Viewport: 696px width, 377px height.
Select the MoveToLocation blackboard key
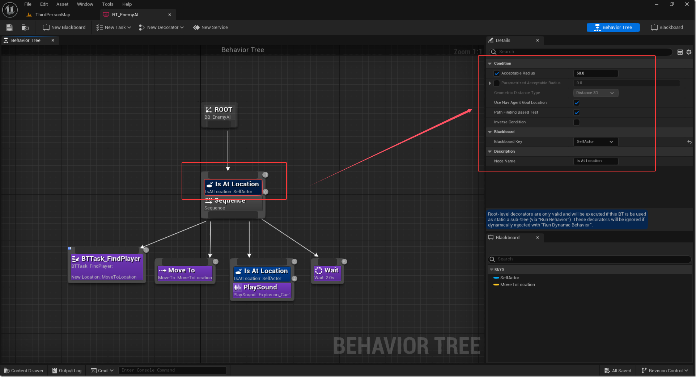pos(517,285)
